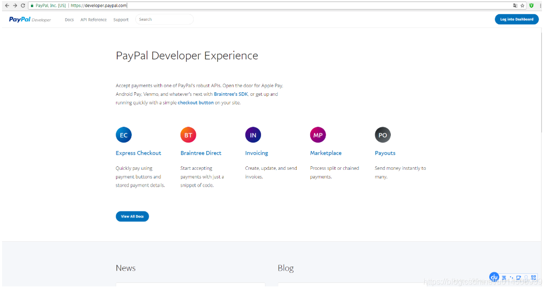The image size is (547, 291).
Task: Click the 'Create, update, and send invoices.' text
Action: 271,172
